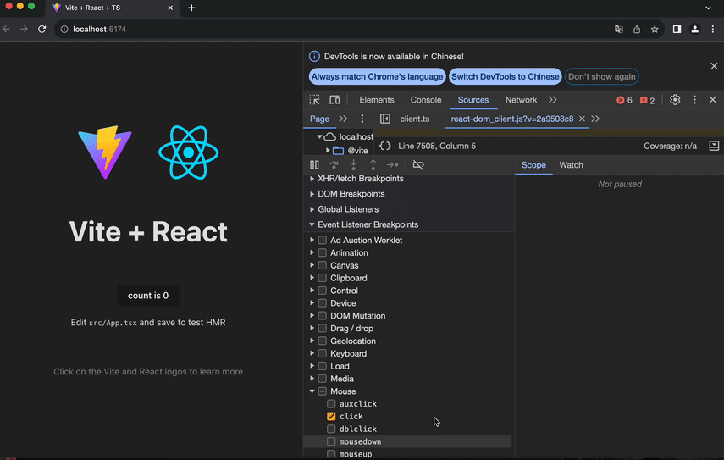Expand the Device events category
The image size is (724, 460).
point(312,303)
